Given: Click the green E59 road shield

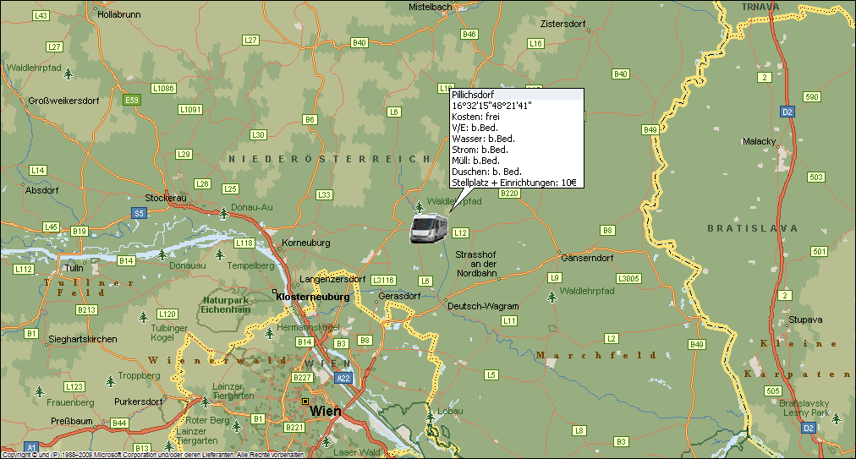Looking at the screenshot, I should point(131,101).
